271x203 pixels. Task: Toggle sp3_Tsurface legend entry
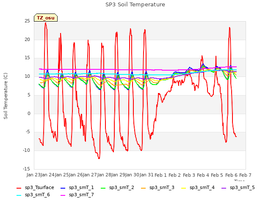(x=35, y=188)
